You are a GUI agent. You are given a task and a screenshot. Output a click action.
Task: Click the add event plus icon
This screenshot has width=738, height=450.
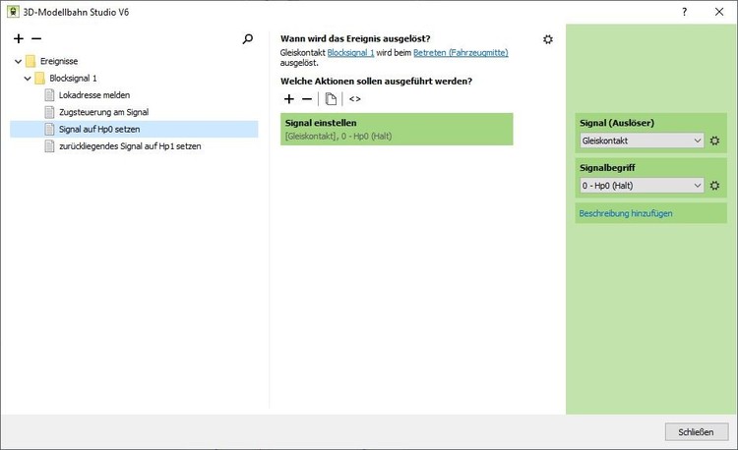click(x=19, y=39)
